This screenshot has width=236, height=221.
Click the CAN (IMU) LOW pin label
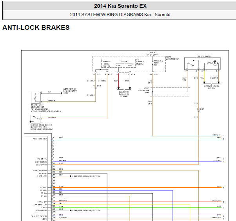[x=40, y=205]
